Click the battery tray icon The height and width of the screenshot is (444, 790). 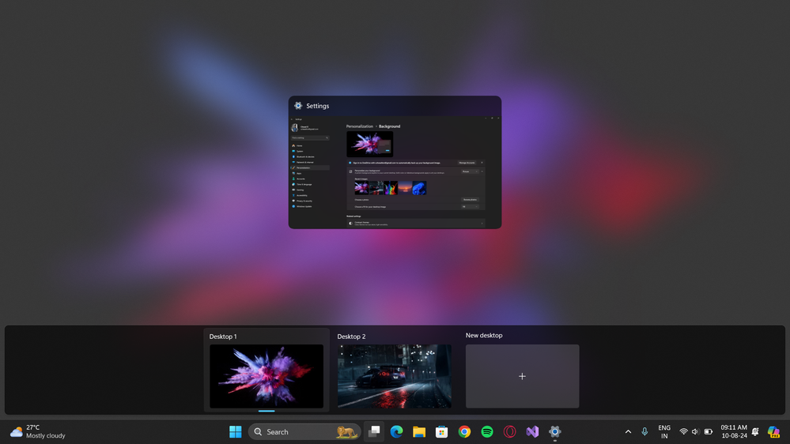coord(709,431)
